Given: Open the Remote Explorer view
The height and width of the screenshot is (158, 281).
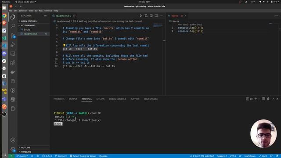Looking at the screenshot, I should click(13, 54).
